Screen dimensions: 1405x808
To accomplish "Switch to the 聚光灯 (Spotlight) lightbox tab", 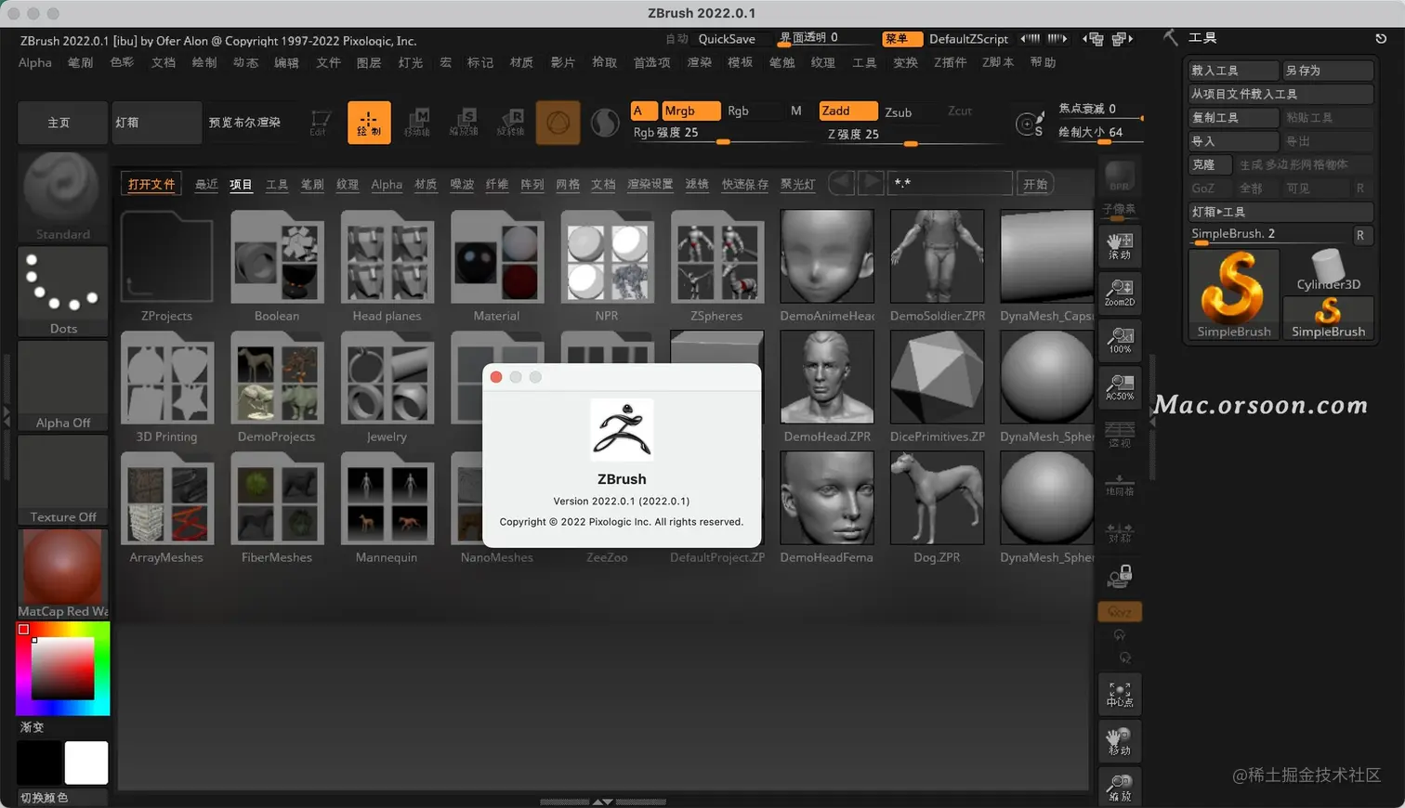I will (797, 184).
